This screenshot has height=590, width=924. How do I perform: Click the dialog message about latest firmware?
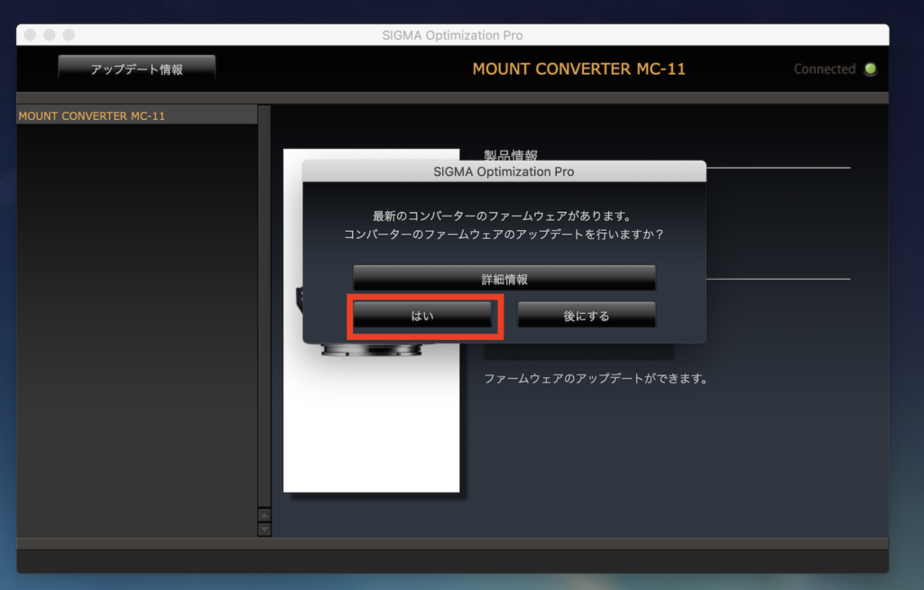tap(504, 226)
